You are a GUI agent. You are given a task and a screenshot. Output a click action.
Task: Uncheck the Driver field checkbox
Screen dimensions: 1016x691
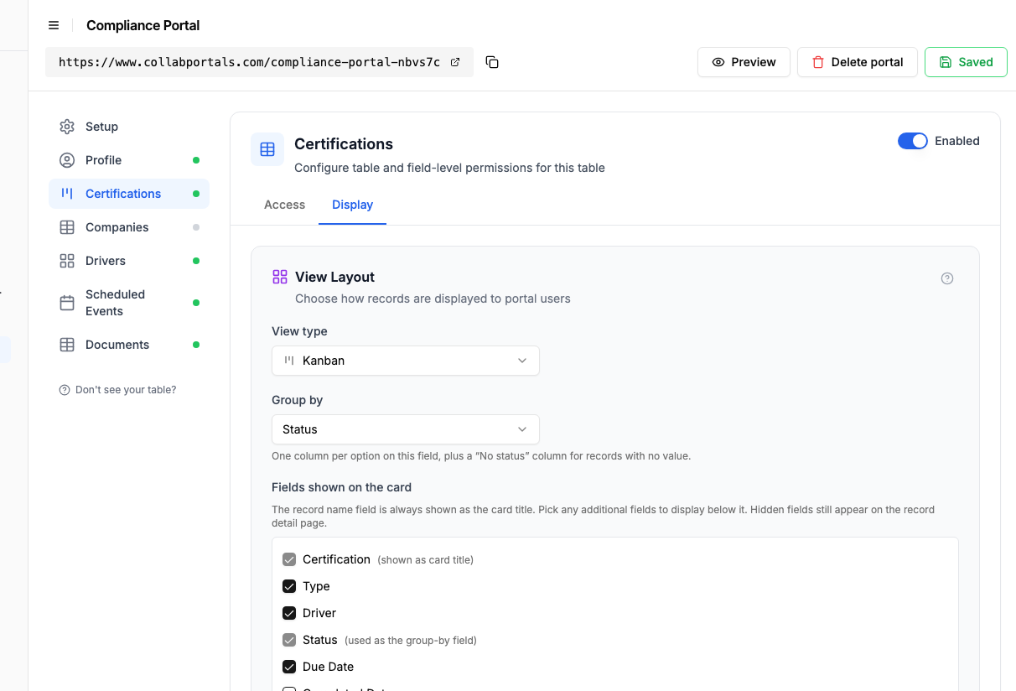click(x=289, y=613)
